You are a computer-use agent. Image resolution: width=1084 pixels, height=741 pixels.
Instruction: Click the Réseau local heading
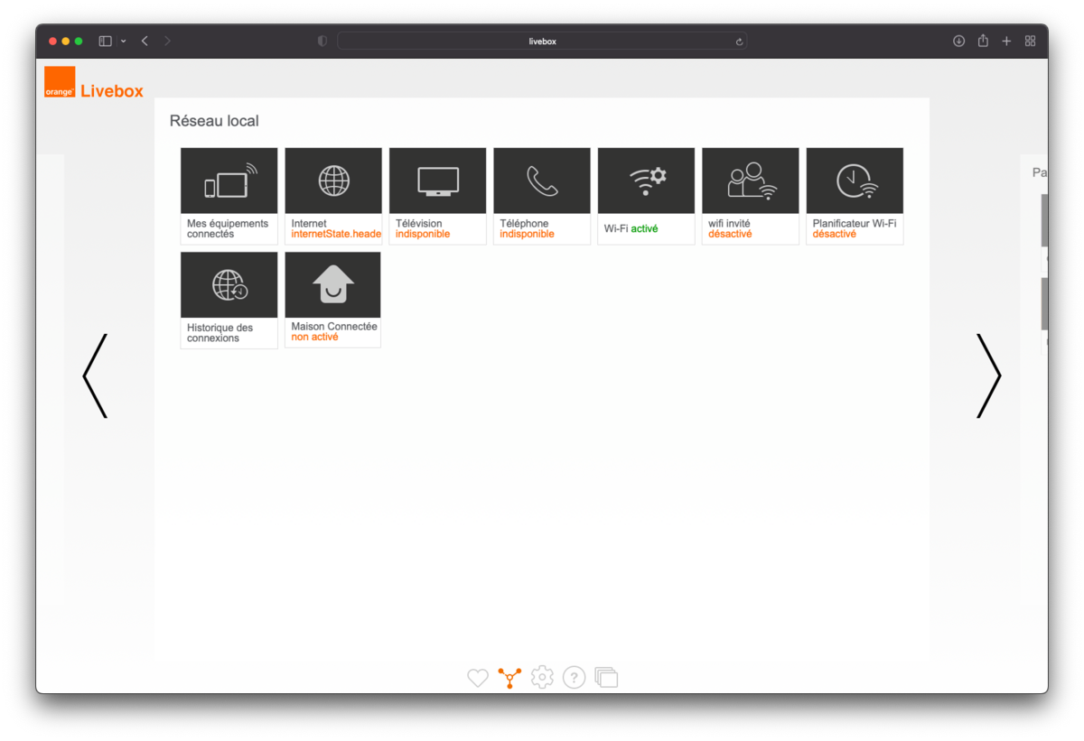tap(214, 121)
